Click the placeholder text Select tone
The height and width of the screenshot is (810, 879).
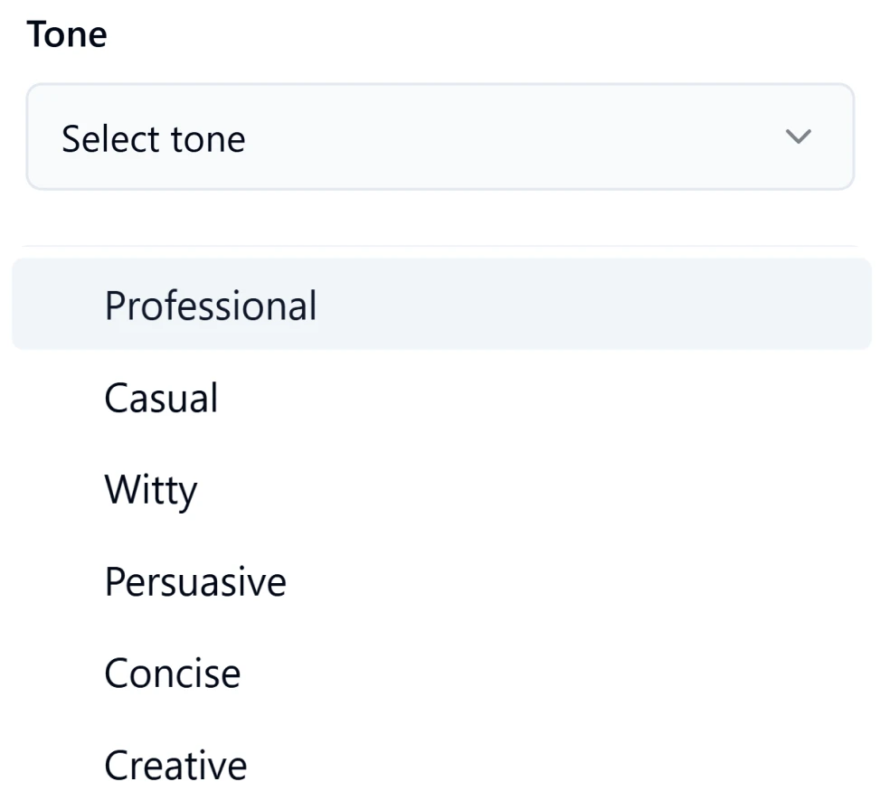(x=154, y=137)
